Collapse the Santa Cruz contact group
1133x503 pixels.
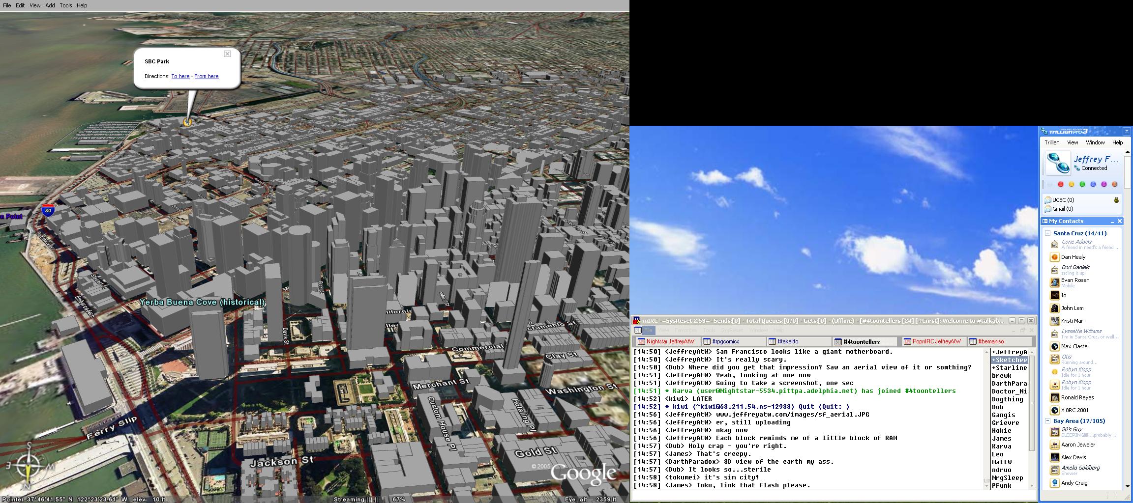1047,233
